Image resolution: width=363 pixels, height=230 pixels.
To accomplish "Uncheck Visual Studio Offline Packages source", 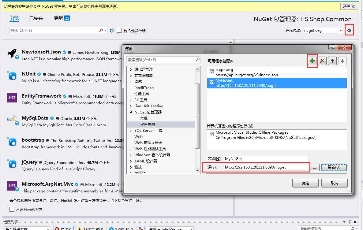I will click(211, 134).
